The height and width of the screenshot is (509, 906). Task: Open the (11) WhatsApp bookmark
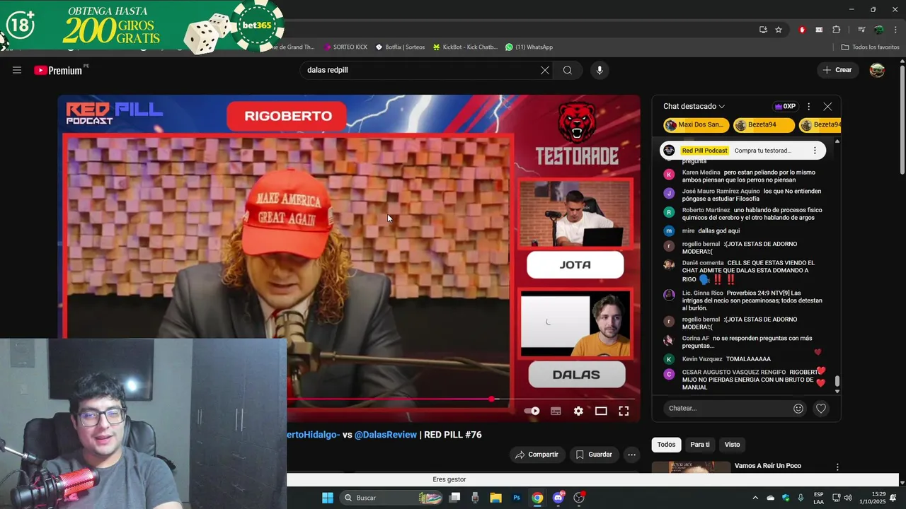pyautogui.click(x=529, y=47)
